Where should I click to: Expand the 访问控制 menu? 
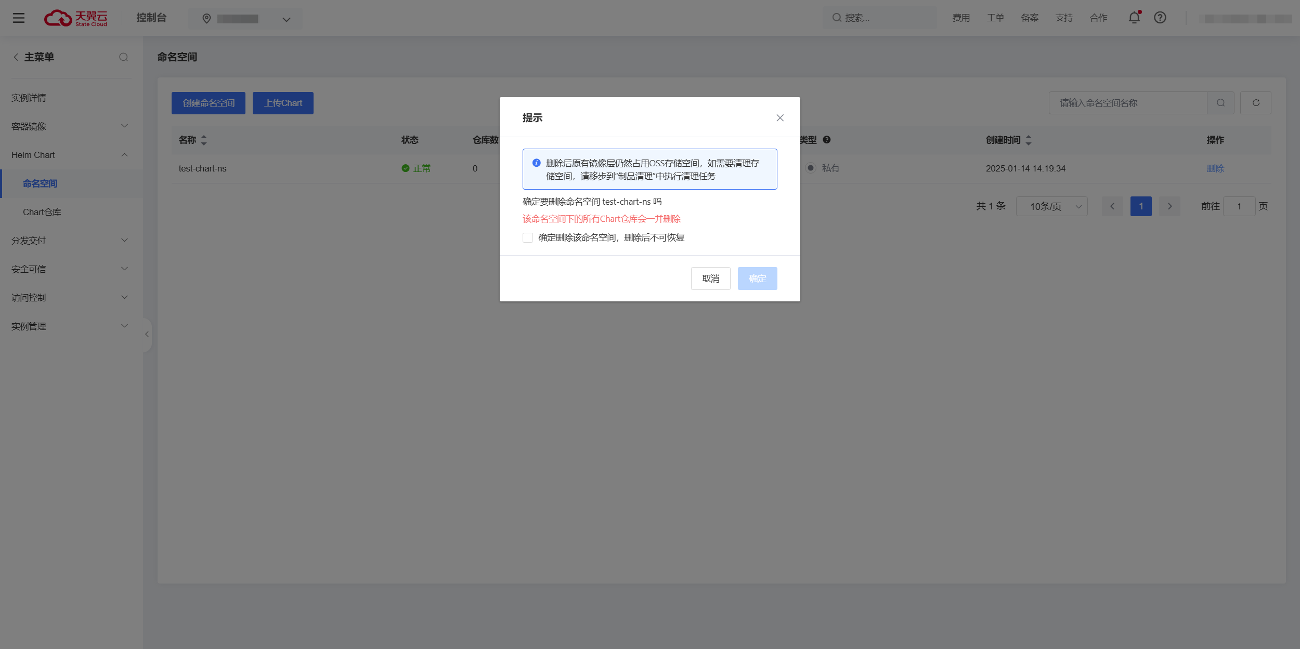[x=70, y=298]
